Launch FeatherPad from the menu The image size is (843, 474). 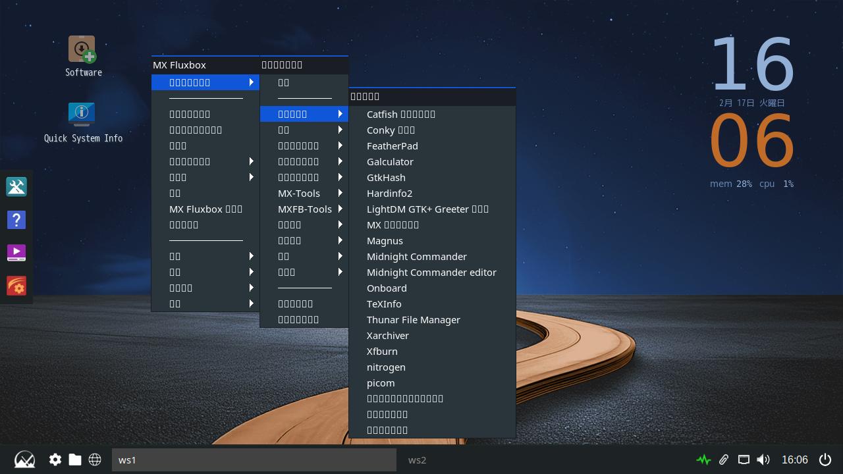pos(393,145)
